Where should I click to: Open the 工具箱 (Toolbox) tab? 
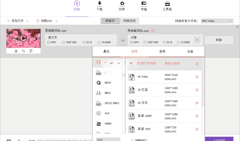tap(167, 6)
